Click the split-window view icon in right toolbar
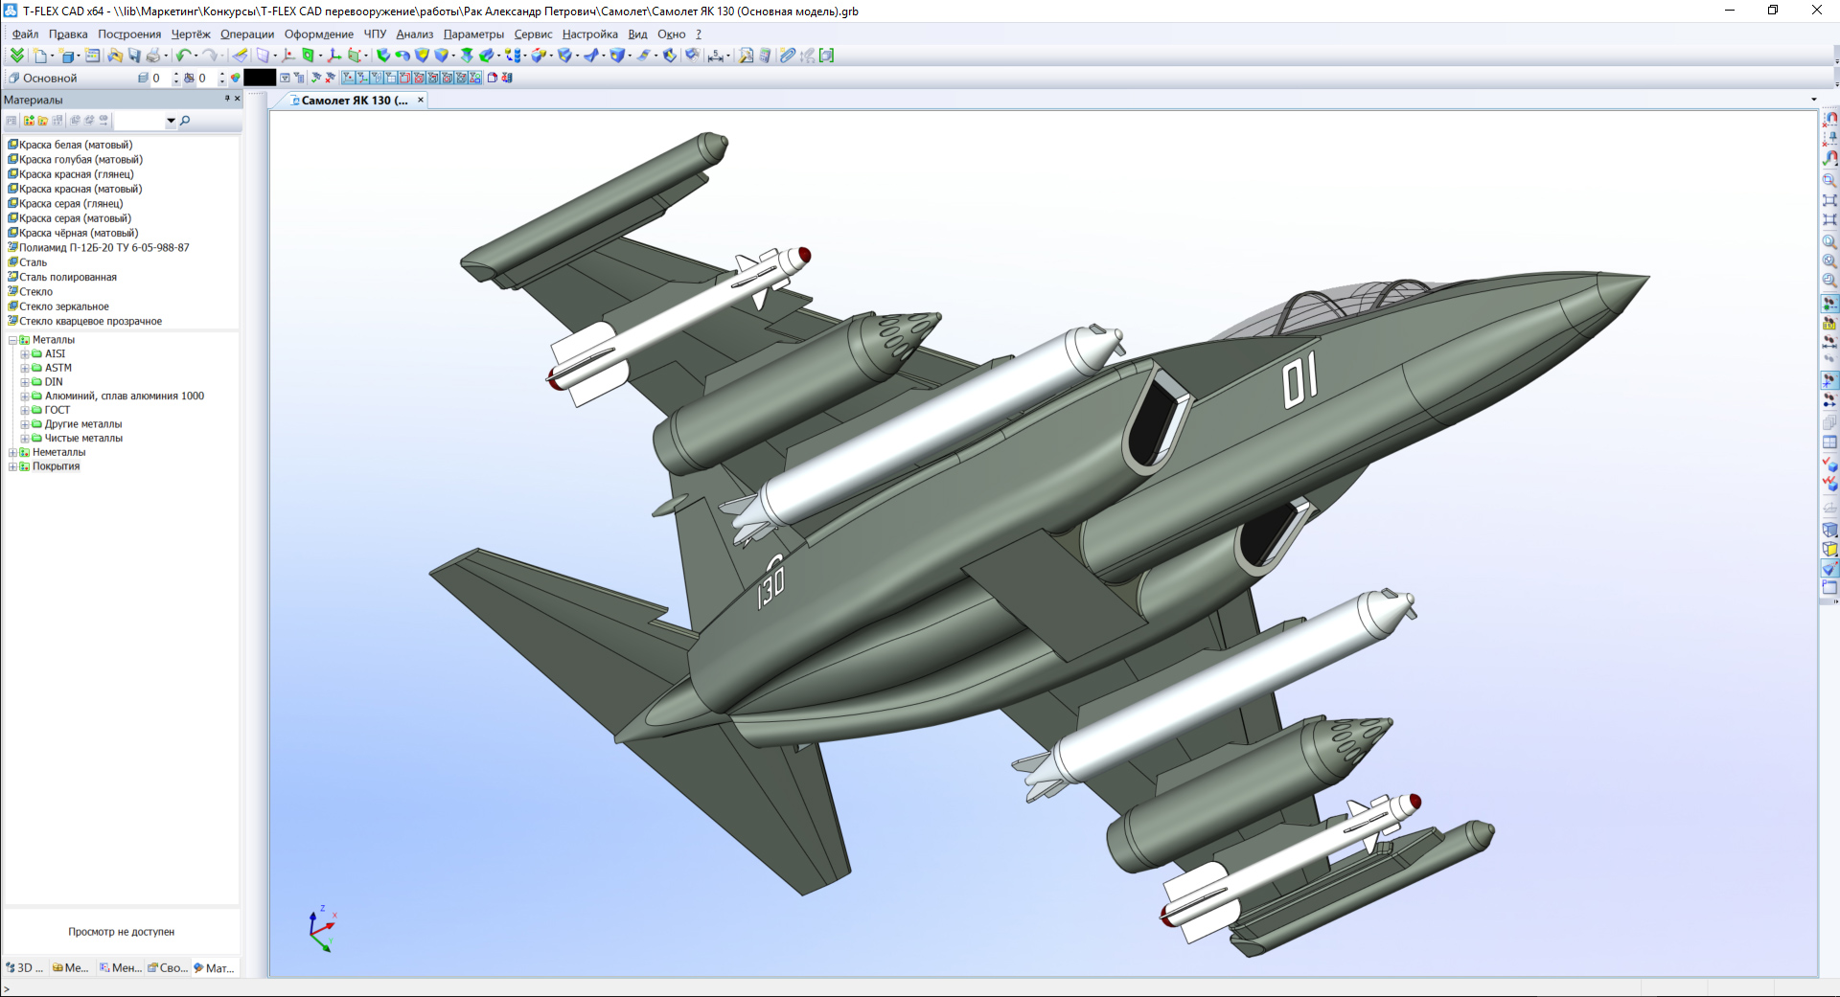 click(x=1829, y=442)
